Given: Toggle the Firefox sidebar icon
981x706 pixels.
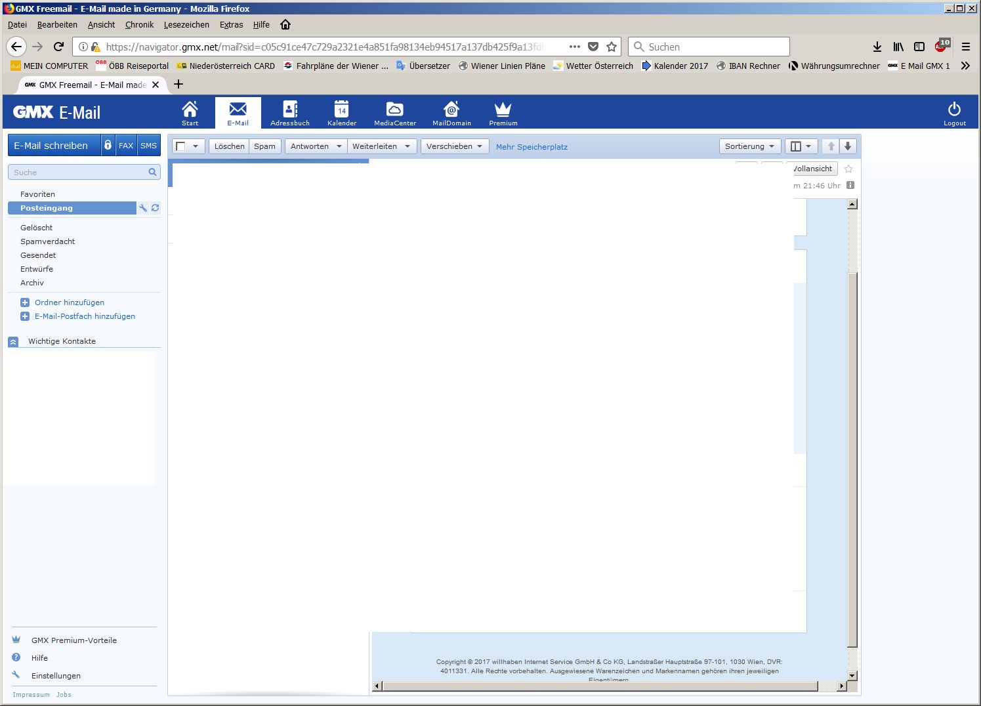Looking at the screenshot, I should coord(919,47).
